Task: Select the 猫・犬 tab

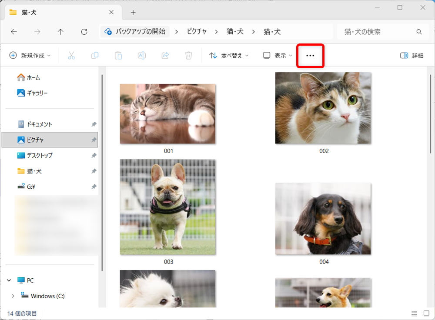Action: 28,12
